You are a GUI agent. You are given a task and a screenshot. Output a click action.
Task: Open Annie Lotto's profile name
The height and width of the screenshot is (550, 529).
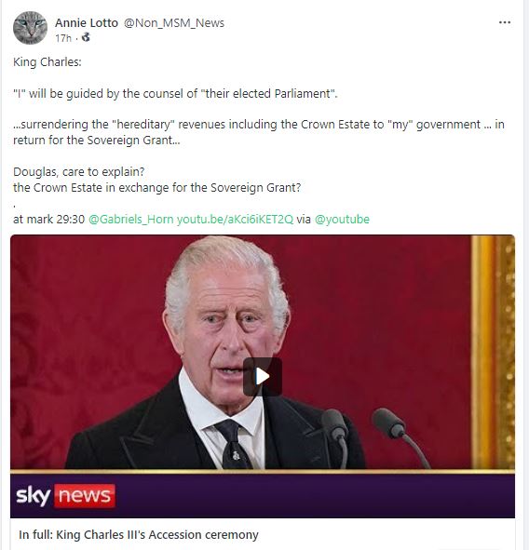point(87,22)
